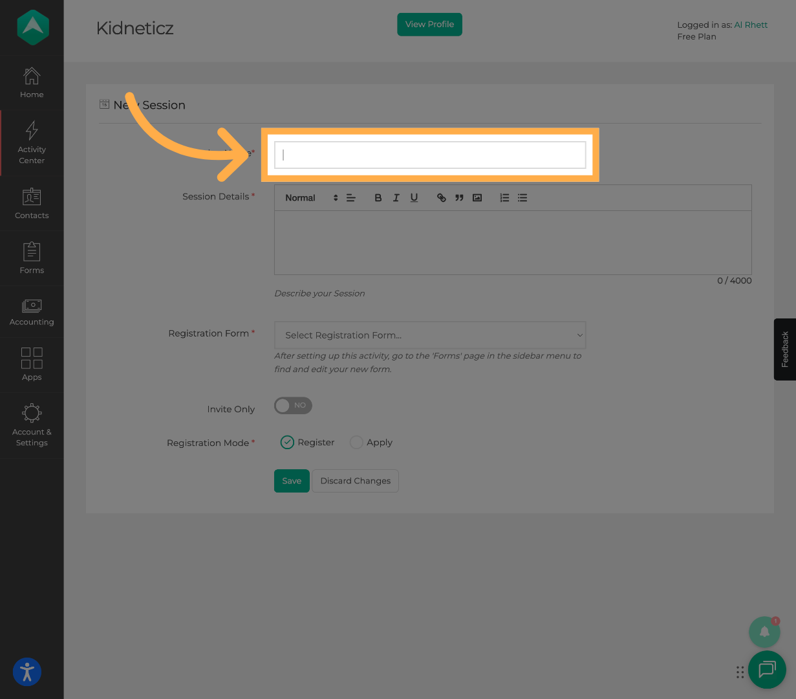
Task: Open the notification bell
Action: click(x=764, y=632)
